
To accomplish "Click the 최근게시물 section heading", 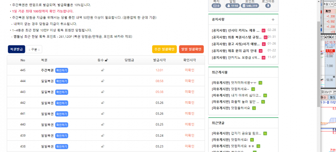I will click(x=220, y=72).
